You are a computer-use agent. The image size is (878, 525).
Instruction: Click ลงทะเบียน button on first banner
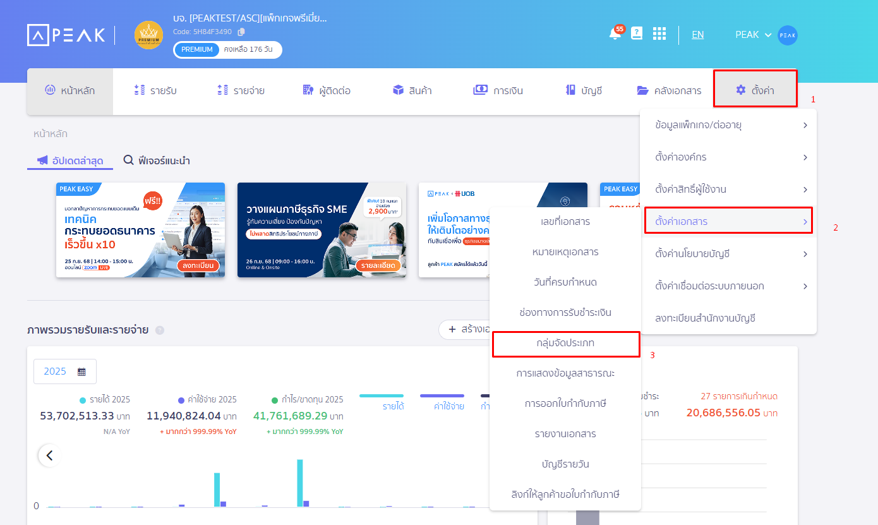pos(198,265)
